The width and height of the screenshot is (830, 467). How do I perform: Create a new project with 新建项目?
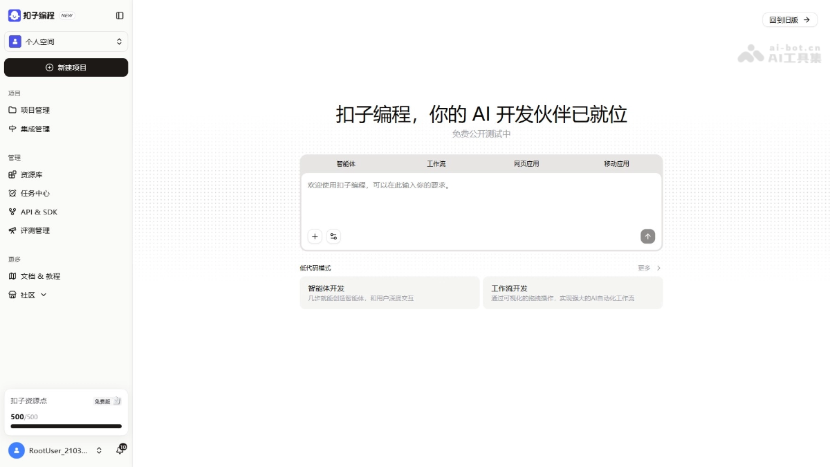click(66, 67)
